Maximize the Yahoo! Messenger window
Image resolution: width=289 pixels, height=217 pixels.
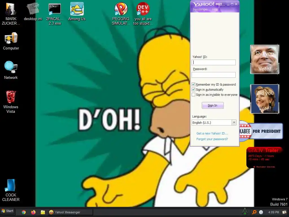pyautogui.click(x=232, y=4)
